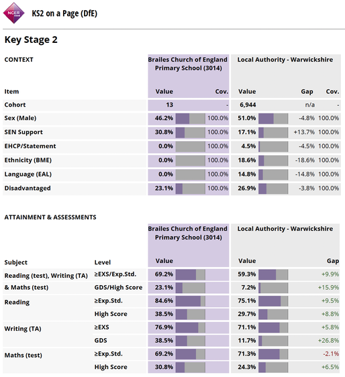Click the Gap column header in context table
The height and width of the screenshot is (377, 345).
coord(307,92)
